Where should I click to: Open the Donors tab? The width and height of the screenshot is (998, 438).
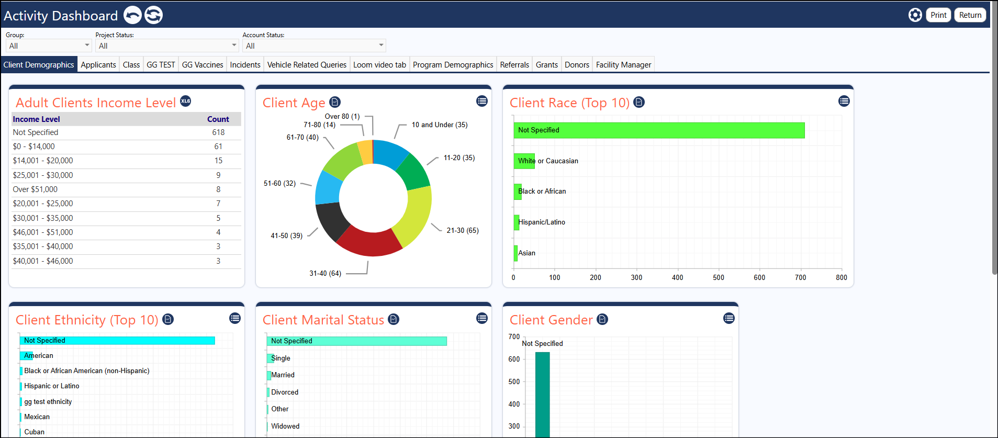(x=577, y=65)
